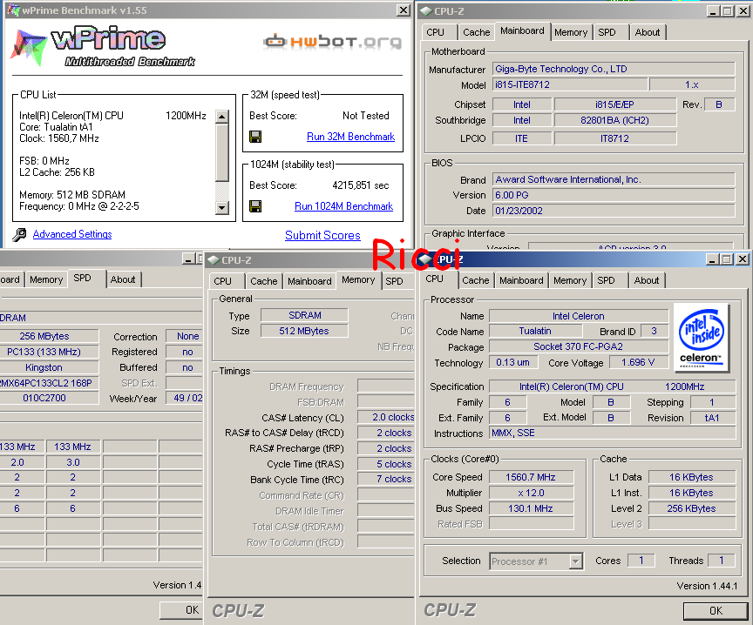Viewport: 753px width, 625px height.
Task: Click the Bus Speed 130.1 MHz value
Action: tap(531, 508)
